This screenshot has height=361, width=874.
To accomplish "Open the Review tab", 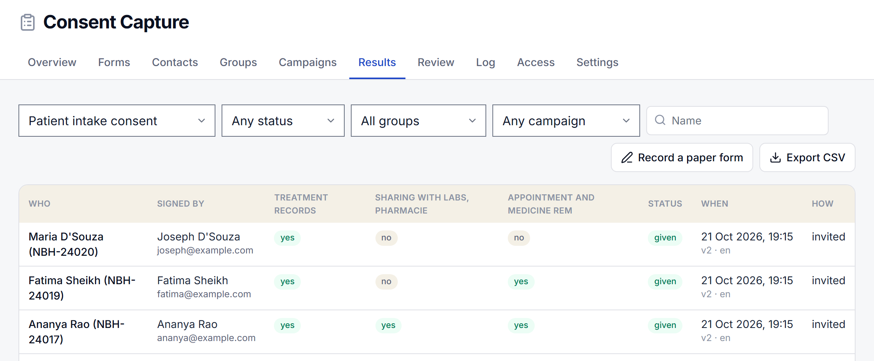I will 436,62.
